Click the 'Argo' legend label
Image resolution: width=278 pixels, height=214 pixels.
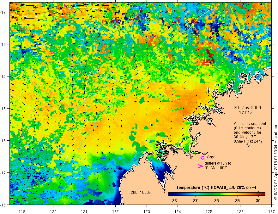click(x=211, y=157)
